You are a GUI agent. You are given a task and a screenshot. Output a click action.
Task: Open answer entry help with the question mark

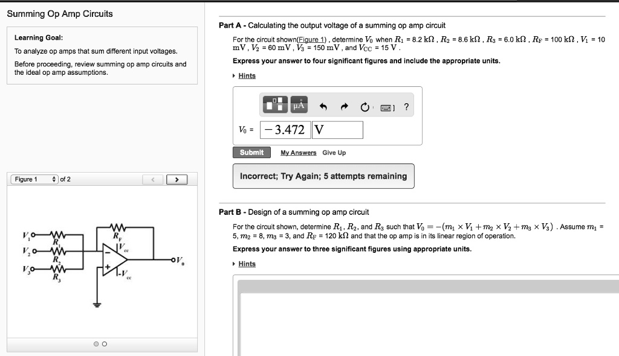click(x=405, y=104)
